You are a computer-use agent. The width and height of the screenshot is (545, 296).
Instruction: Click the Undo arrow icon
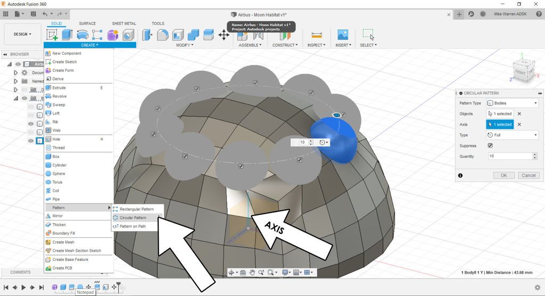[x=45, y=14]
